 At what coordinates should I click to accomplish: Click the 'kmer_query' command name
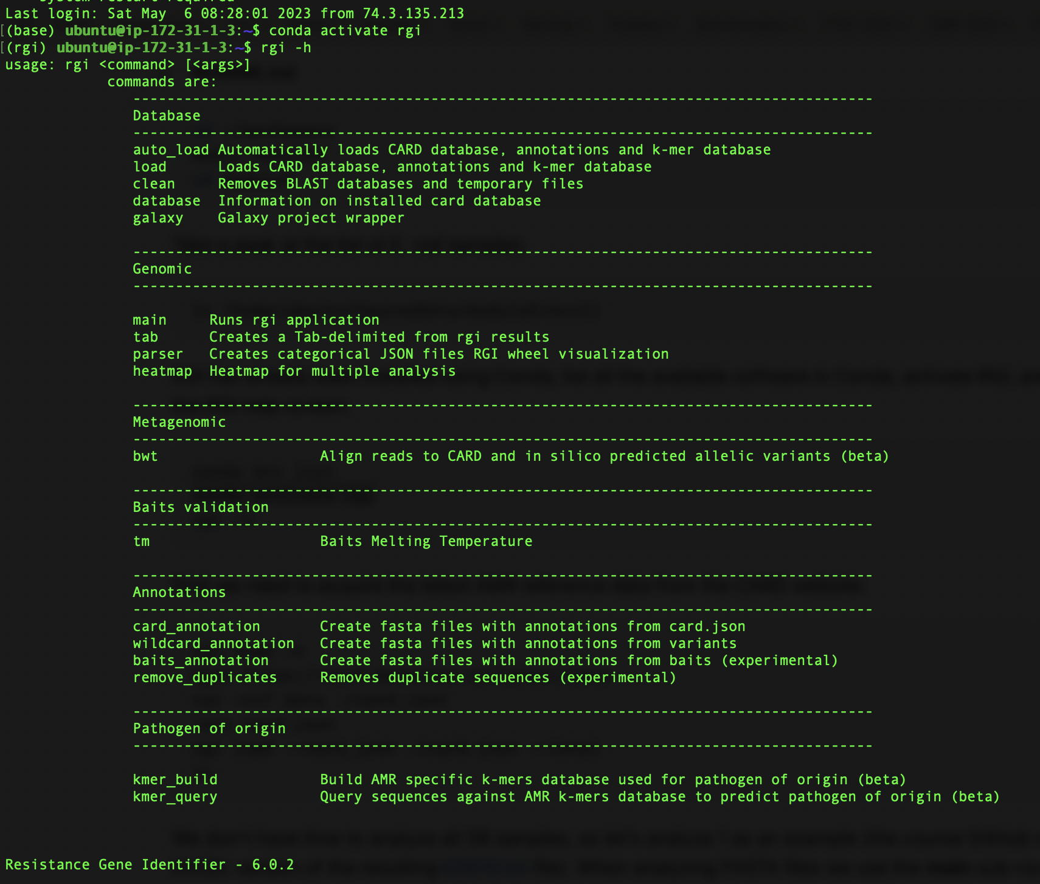[175, 796]
